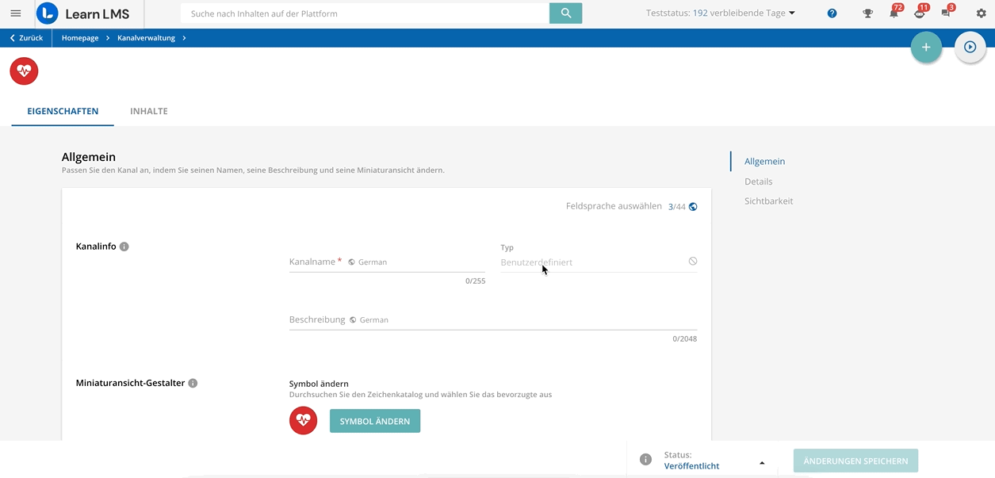The image size is (995, 478).
Task: Click the Zurück back link
Action: click(x=27, y=38)
